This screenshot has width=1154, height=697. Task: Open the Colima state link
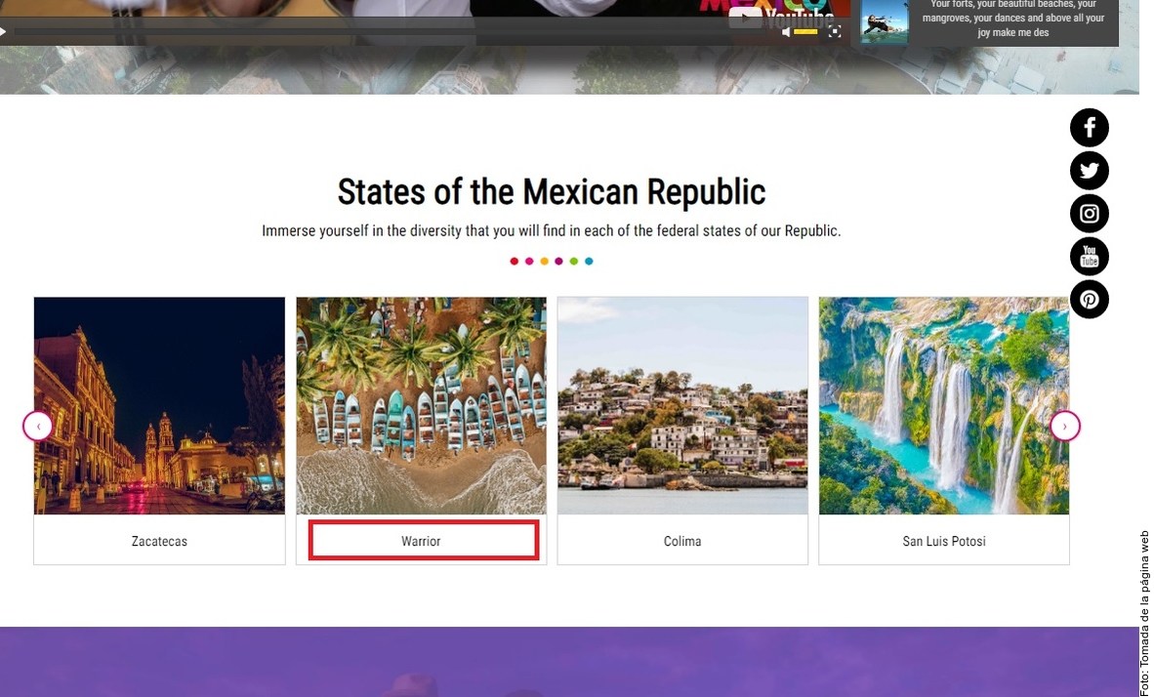pyautogui.click(x=682, y=541)
